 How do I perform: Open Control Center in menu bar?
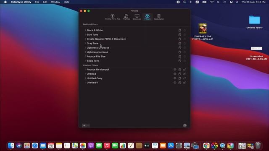click(231, 2)
